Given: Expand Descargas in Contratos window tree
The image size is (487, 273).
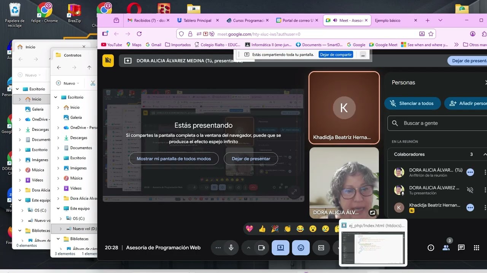Looking at the screenshot, I should (x=58, y=138).
